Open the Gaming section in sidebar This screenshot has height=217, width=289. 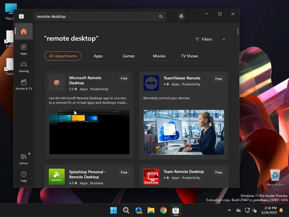[x=24, y=67]
